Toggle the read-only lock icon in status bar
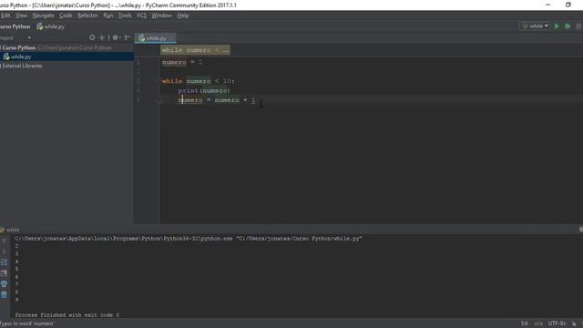 [x=574, y=323]
